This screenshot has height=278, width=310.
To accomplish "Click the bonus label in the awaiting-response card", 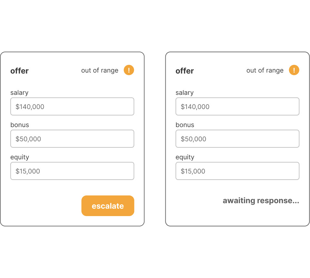I will point(185,125).
